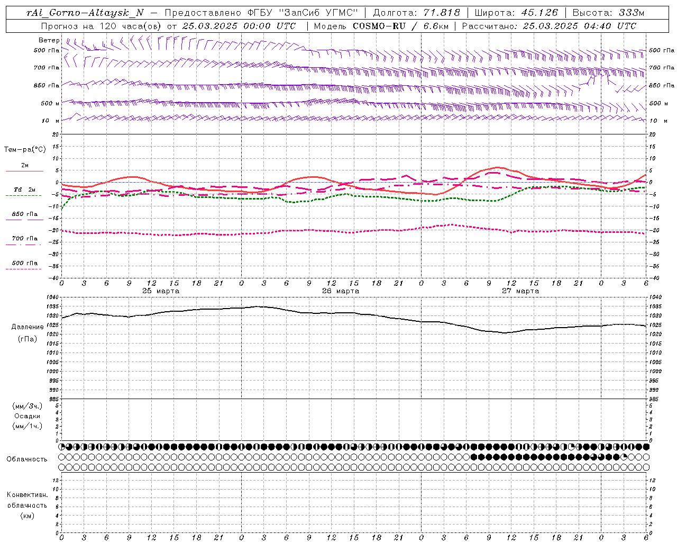Screen dimensions: 677x542
Task: Click the 500 гПа temperature legend entry
Action: (25, 263)
